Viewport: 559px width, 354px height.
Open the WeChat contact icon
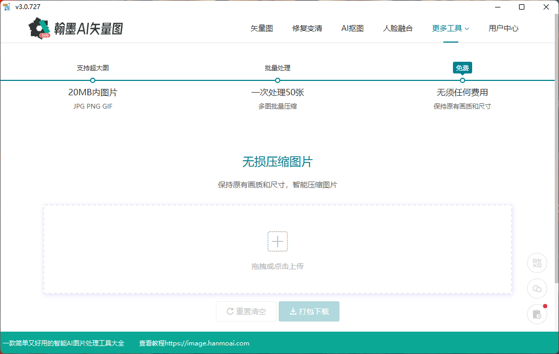(x=537, y=289)
